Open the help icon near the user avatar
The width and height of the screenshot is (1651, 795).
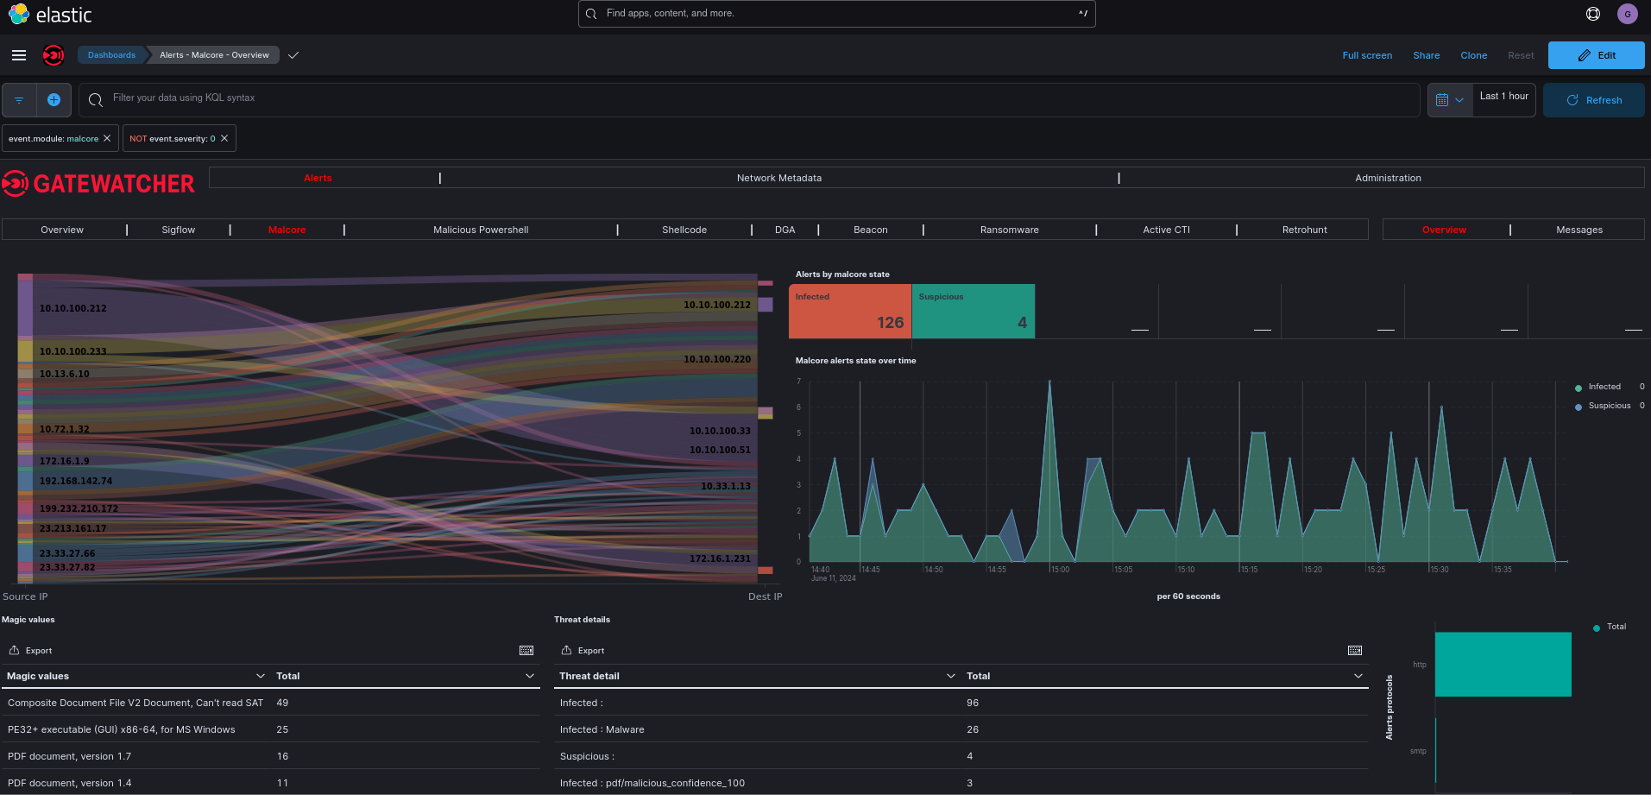1592,13
